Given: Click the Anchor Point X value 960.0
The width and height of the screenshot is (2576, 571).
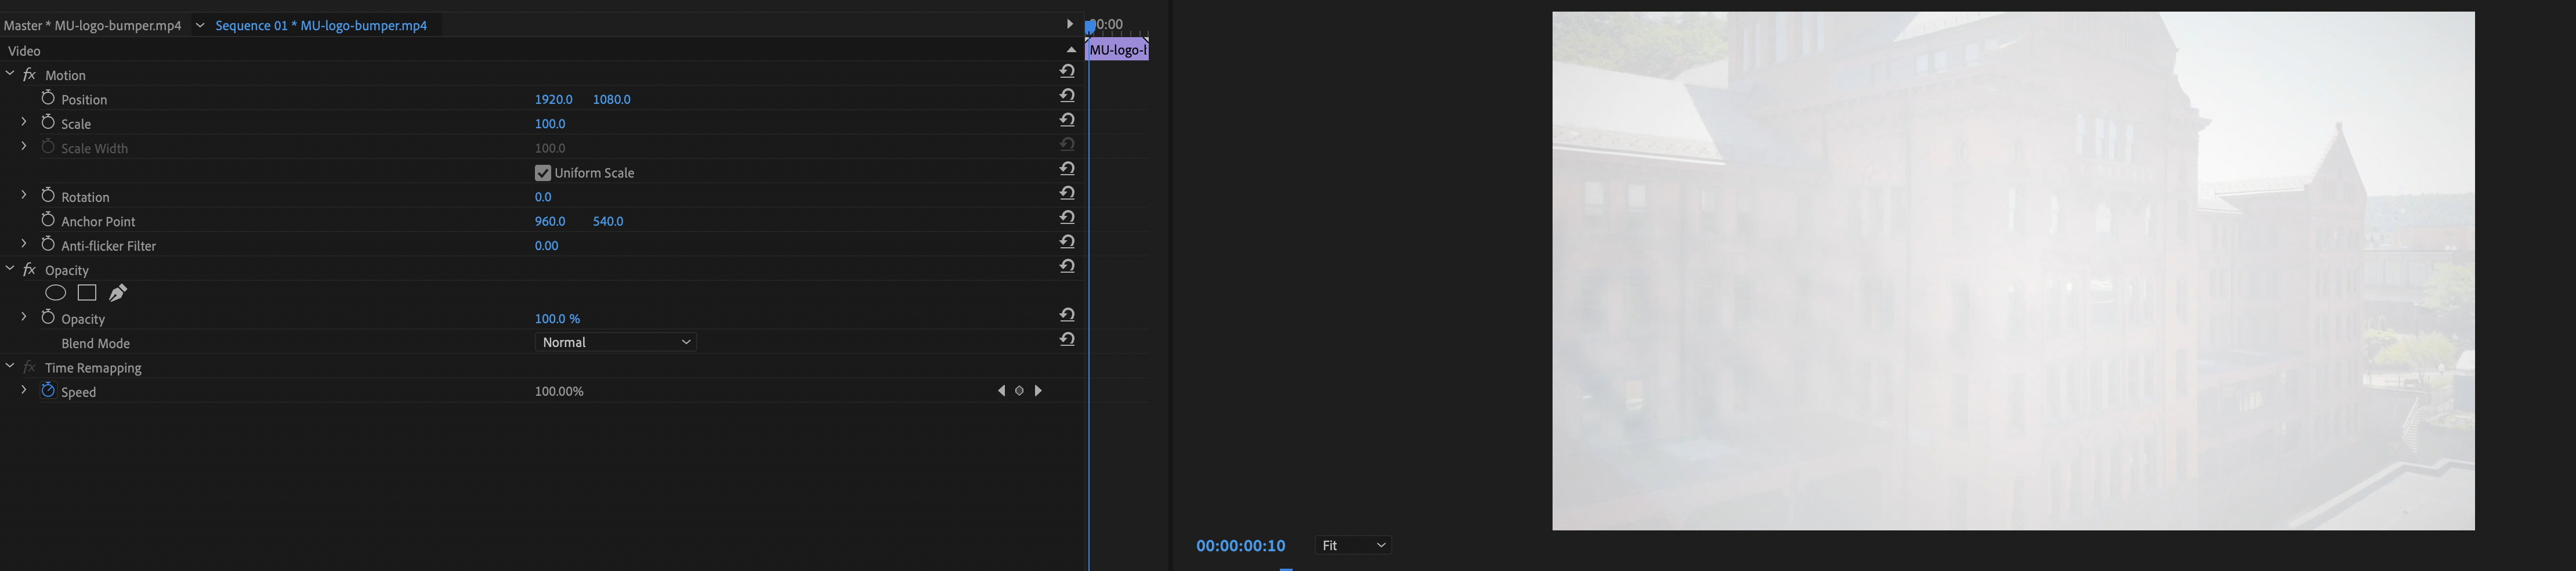Looking at the screenshot, I should pos(550,221).
